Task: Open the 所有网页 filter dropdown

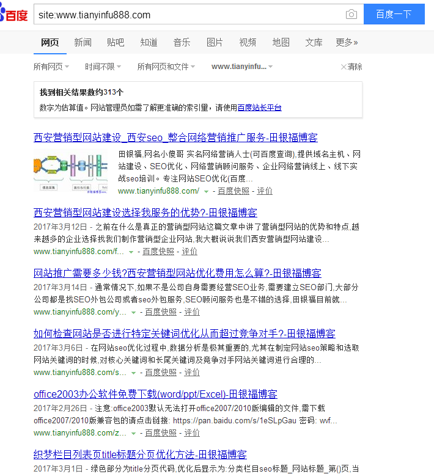Action: [51, 67]
